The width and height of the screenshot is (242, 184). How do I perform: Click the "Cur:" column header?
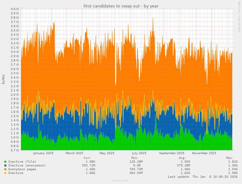[88, 158]
